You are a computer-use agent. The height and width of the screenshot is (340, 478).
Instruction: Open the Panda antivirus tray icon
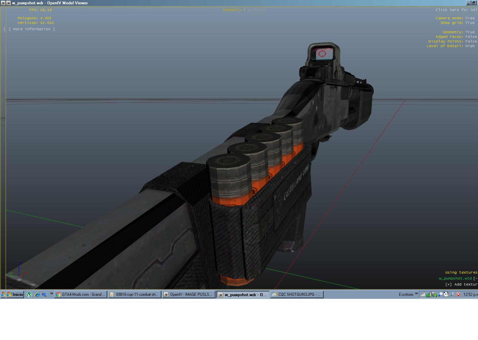coord(446,295)
